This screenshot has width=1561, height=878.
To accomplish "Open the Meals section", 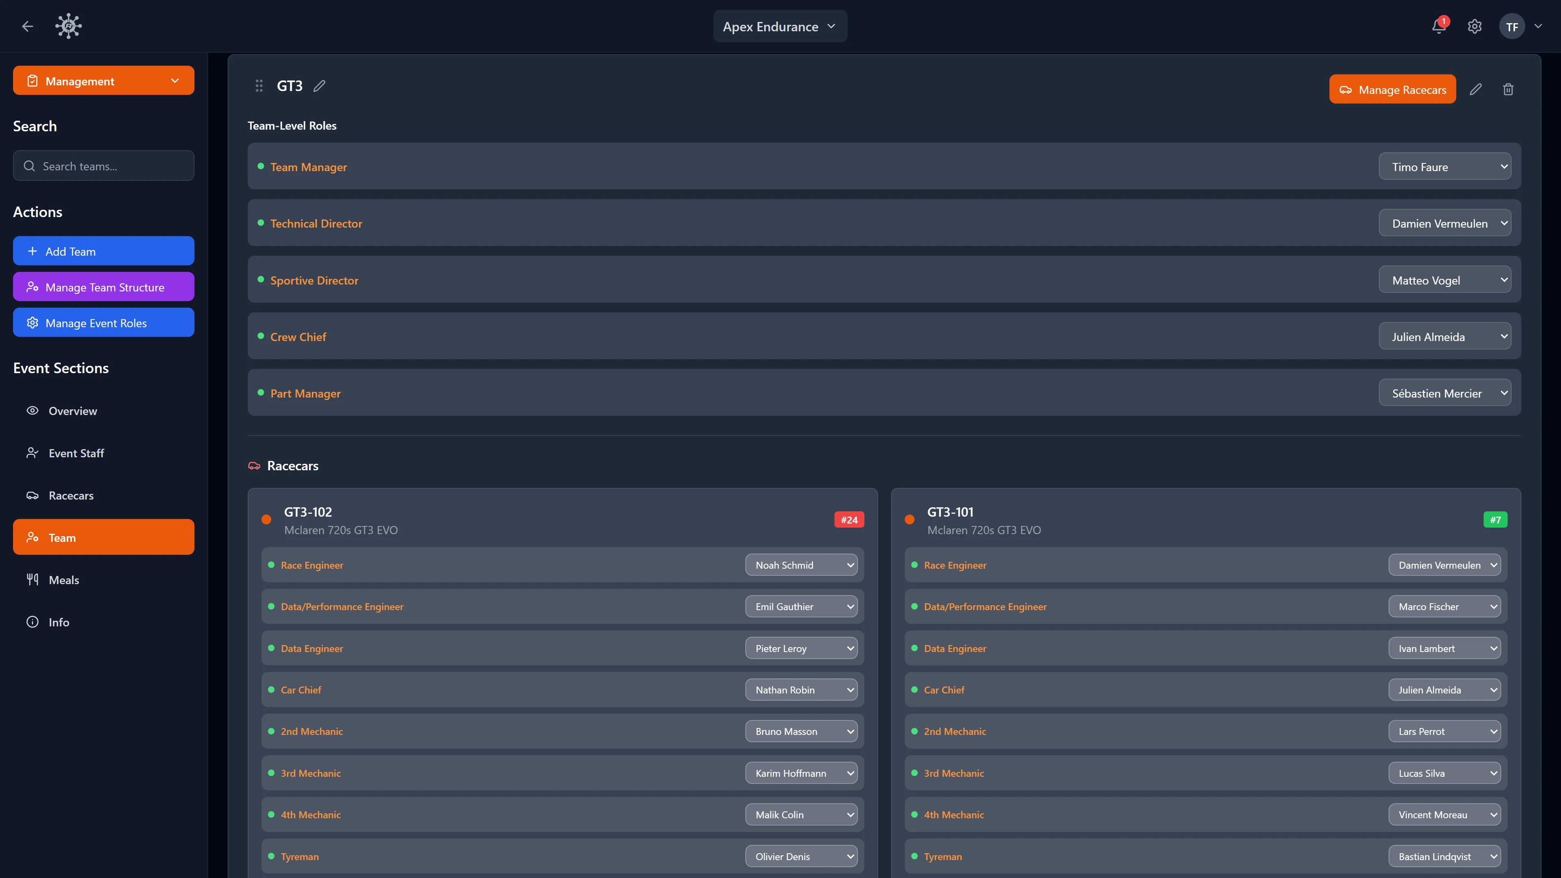I will pos(104,580).
